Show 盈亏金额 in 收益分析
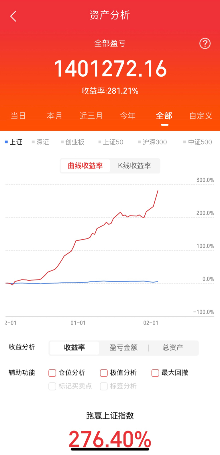This screenshot has width=220, height=455. click(x=123, y=348)
